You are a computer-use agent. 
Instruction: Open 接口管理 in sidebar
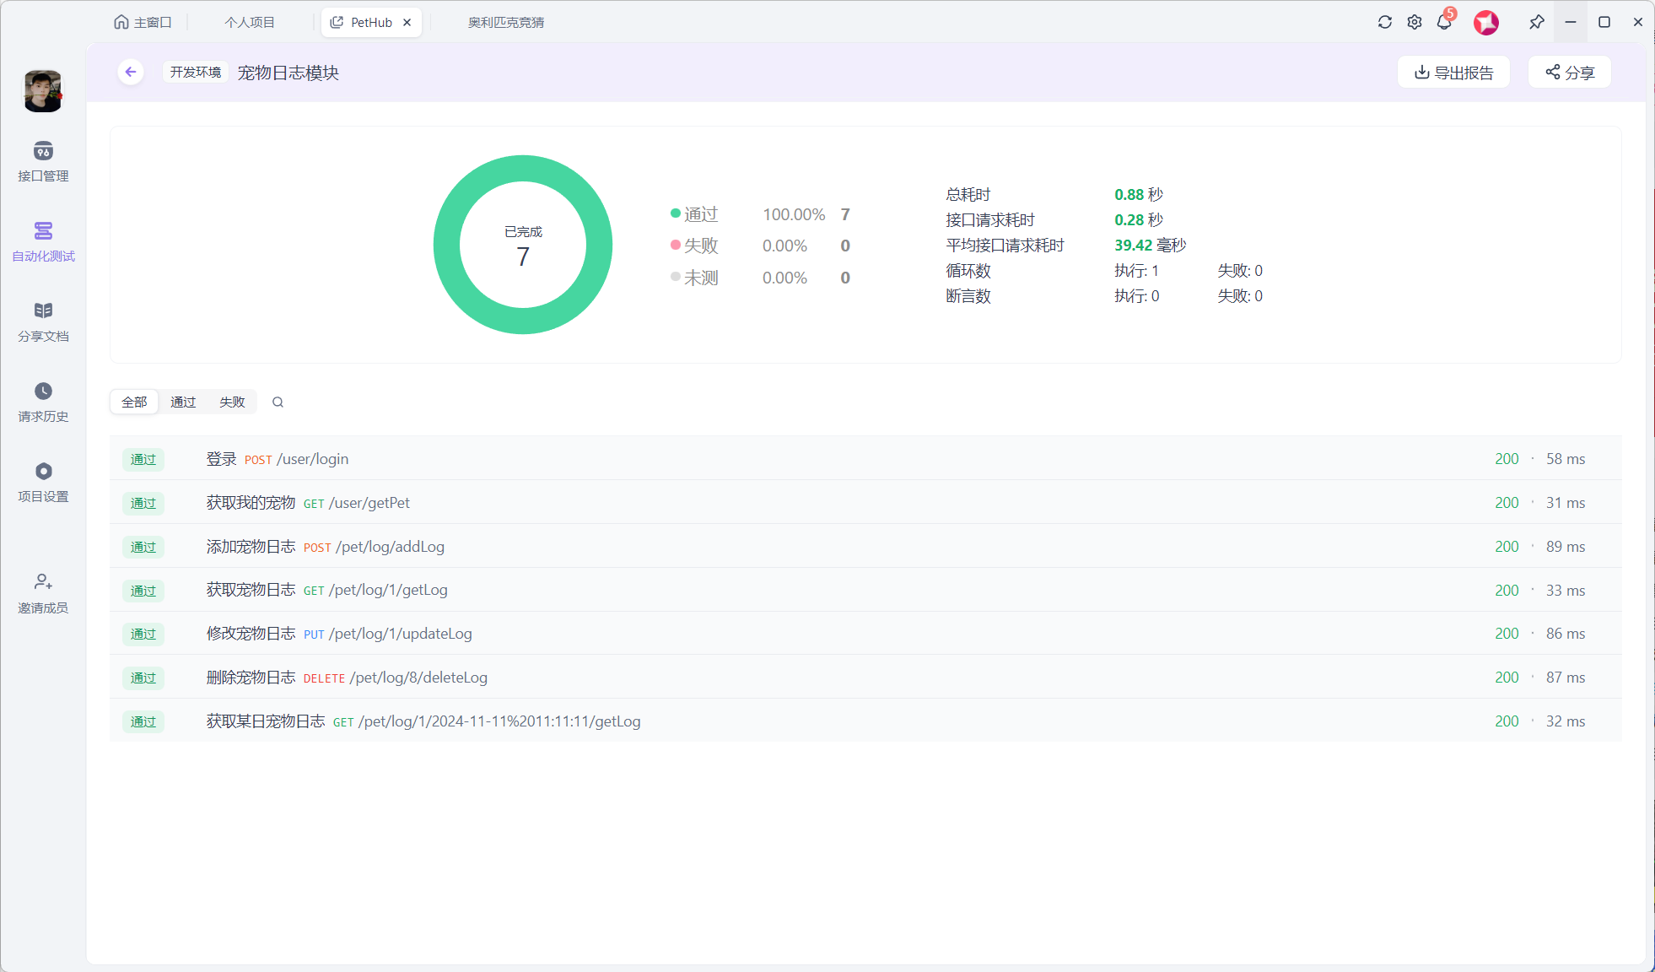pos(43,161)
